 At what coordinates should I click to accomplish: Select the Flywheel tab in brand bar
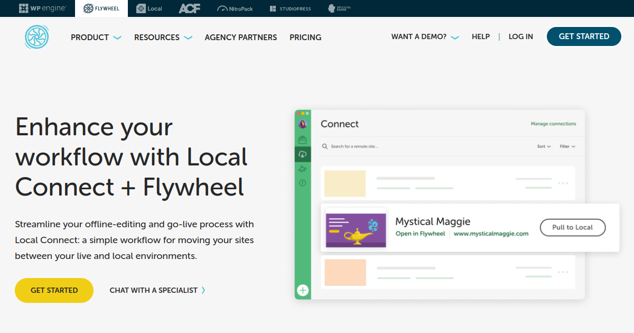(x=101, y=8)
